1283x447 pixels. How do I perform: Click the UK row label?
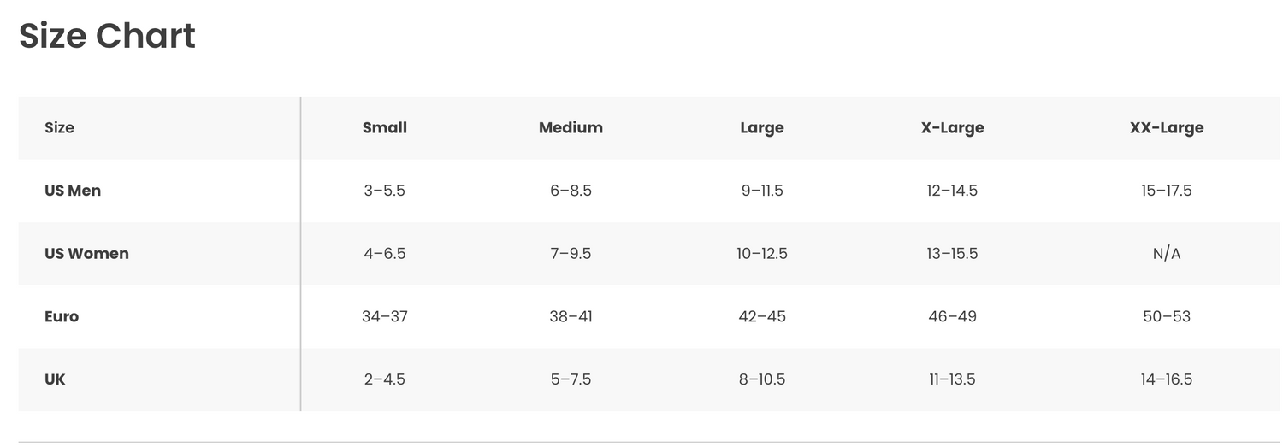coord(55,379)
